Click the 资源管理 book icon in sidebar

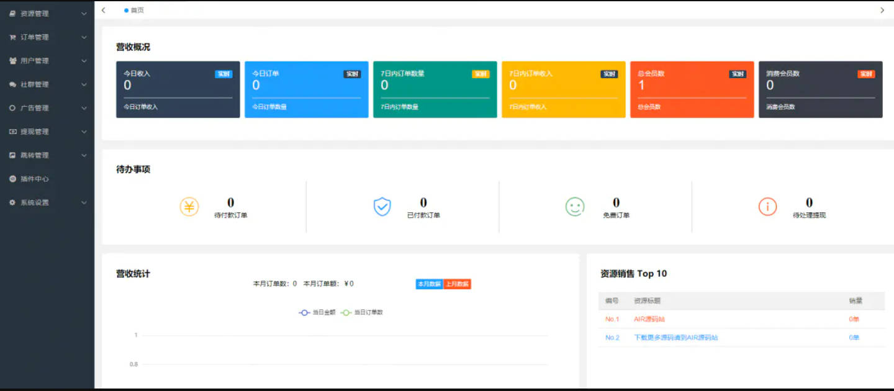point(12,14)
